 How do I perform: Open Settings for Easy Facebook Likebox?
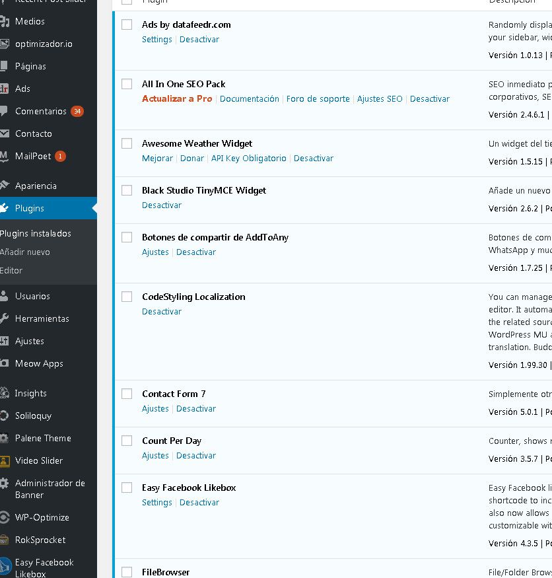[x=157, y=503]
